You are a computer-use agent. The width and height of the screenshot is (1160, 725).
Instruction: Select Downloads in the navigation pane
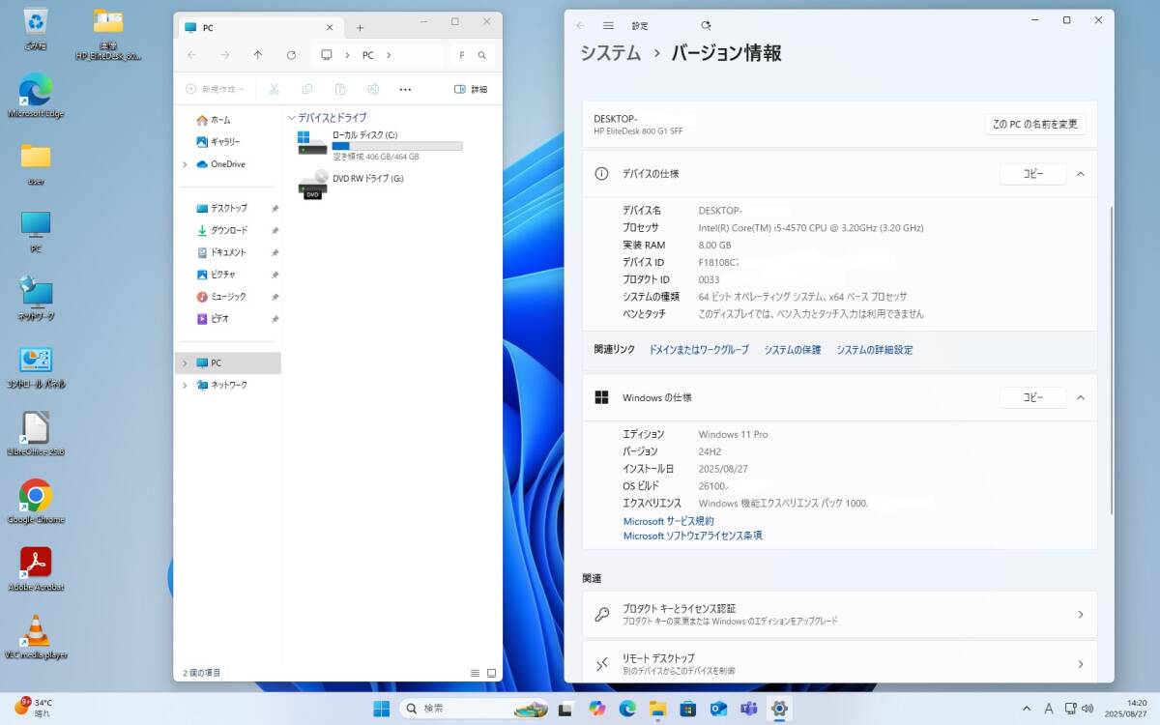(228, 230)
